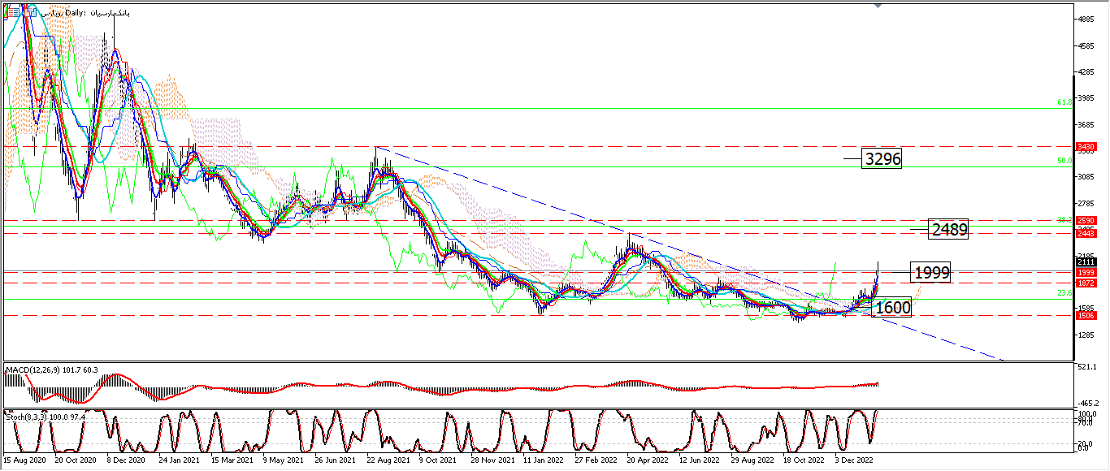The width and height of the screenshot is (1110, 471).
Task: Click the black 2111 current price tag
Action: (1086, 262)
